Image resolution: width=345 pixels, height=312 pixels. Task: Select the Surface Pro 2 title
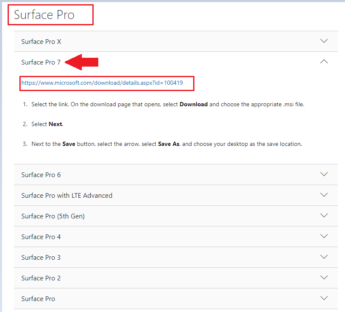click(41, 278)
